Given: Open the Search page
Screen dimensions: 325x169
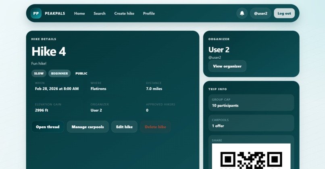Looking at the screenshot, I should click(100, 13).
